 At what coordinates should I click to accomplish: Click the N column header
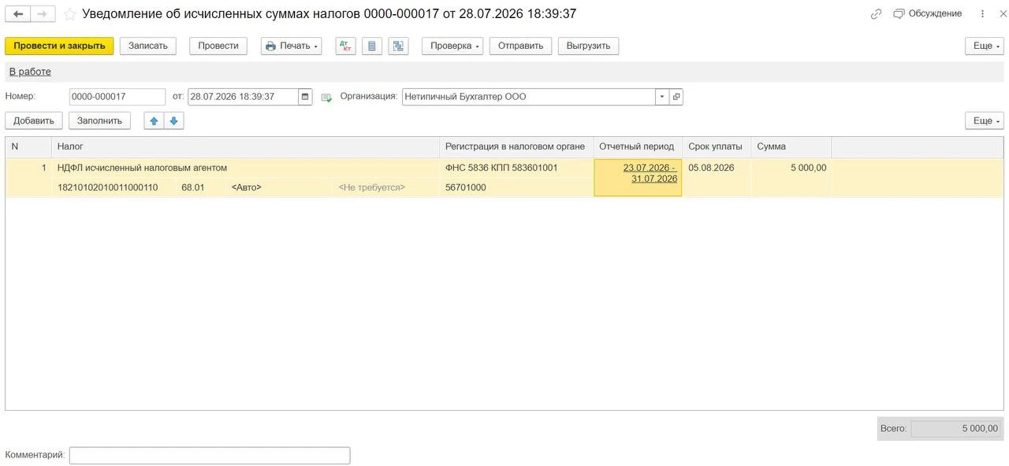point(28,146)
